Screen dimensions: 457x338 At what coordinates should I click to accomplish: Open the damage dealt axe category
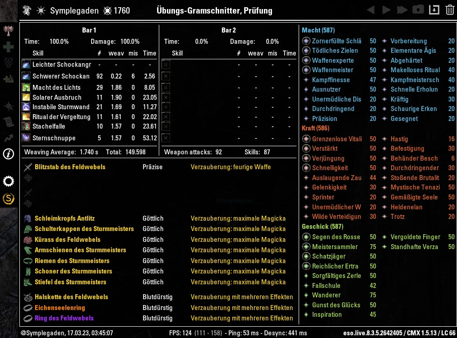coord(8,30)
